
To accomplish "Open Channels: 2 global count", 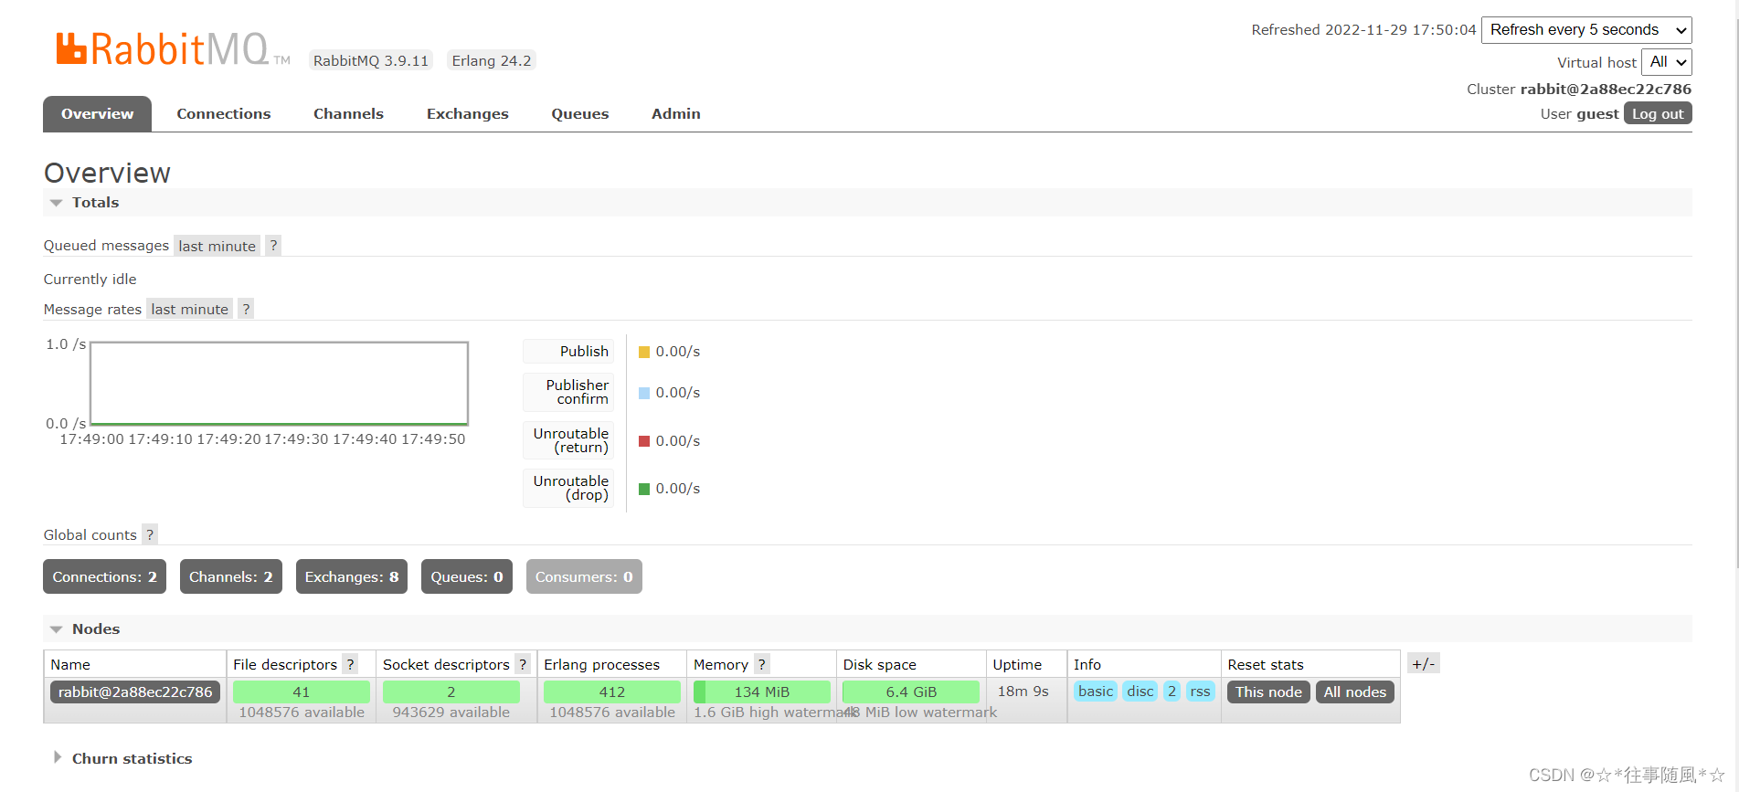I will coord(231,576).
